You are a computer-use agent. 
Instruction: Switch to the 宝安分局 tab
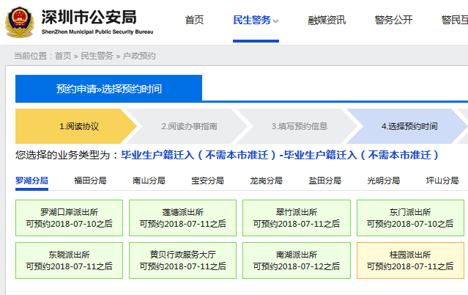[x=207, y=181]
